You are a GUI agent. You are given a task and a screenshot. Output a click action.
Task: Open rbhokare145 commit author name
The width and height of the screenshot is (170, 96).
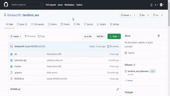[19, 46]
